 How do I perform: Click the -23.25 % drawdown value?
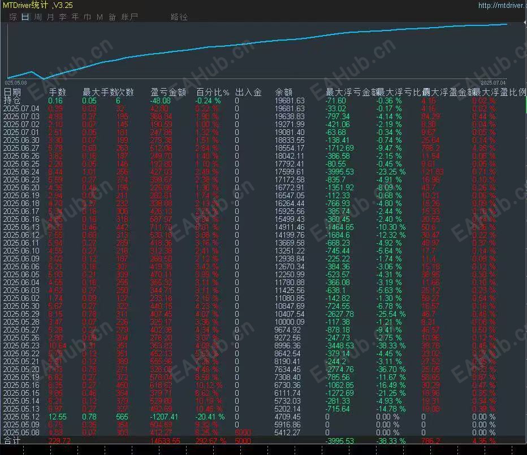(x=391, y=172)
